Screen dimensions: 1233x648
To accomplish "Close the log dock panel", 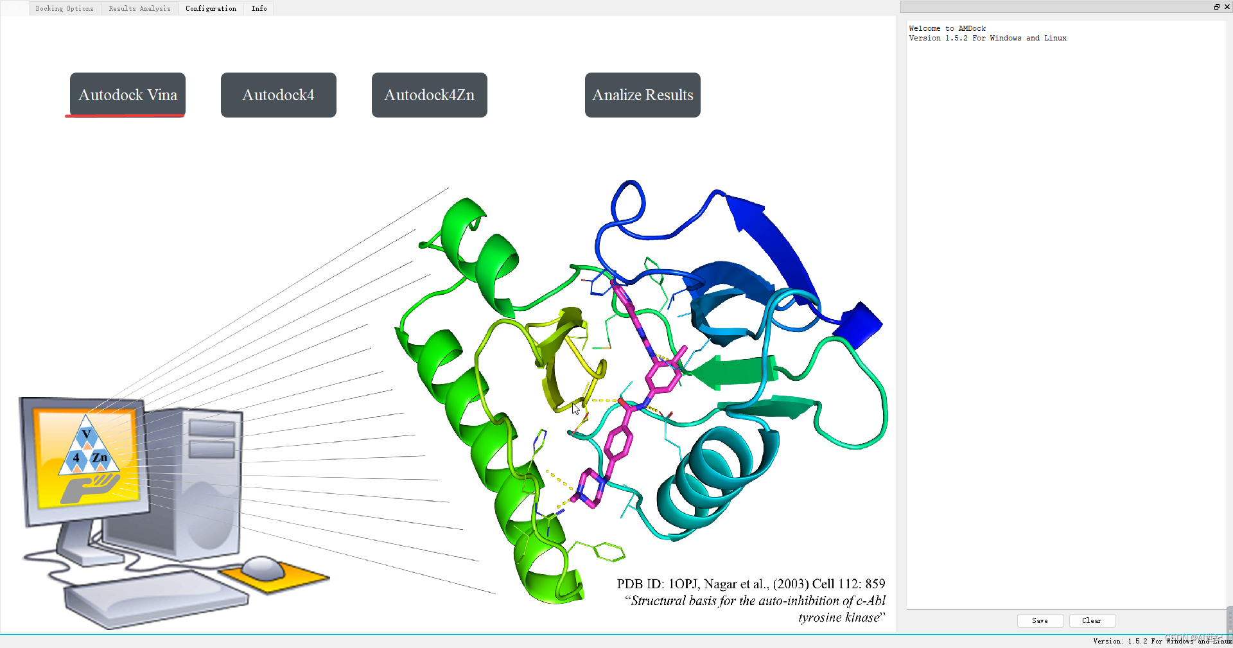I will pos(1227,6).
